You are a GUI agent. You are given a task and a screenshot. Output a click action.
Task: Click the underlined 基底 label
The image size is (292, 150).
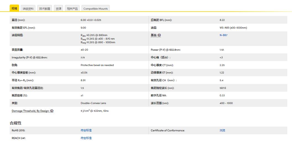pyautogui.click(x=154, y=35)
